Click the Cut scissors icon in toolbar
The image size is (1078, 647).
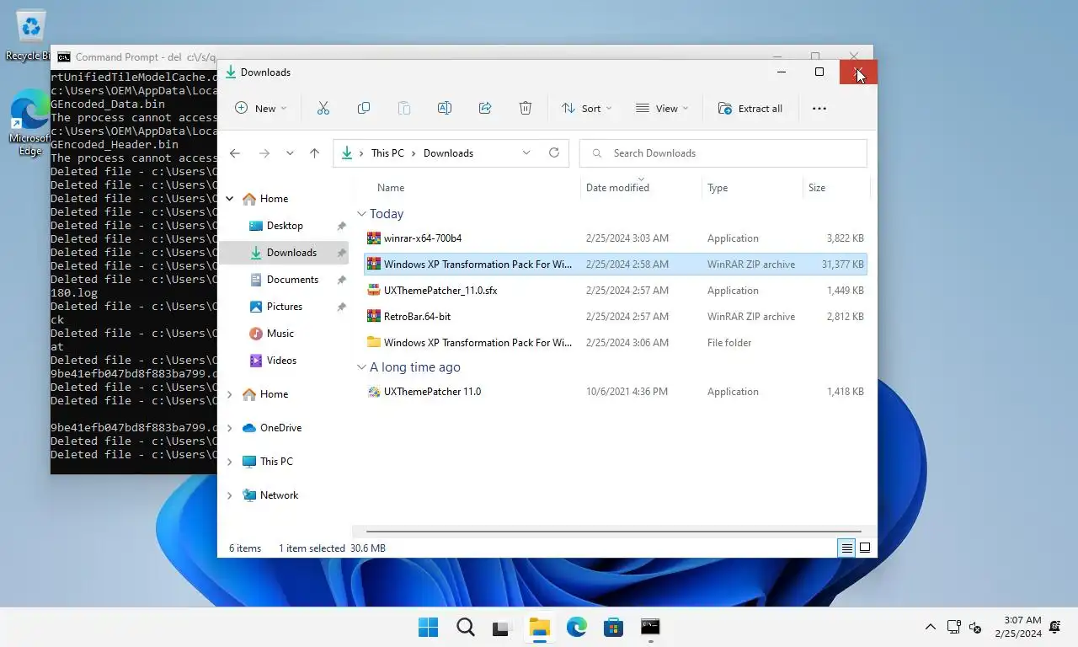click(323, 108)
